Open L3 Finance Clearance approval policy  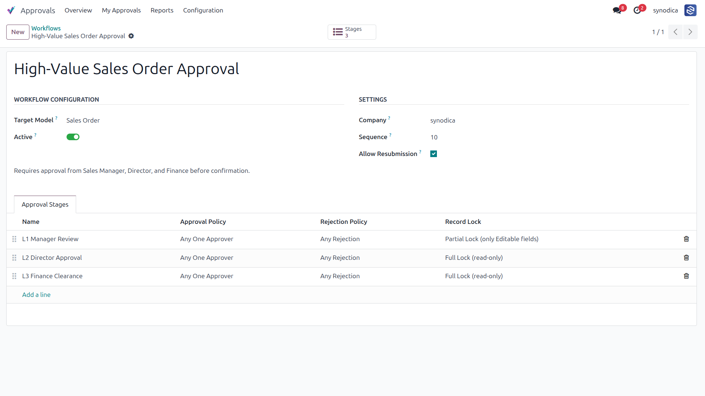(207, 276)
